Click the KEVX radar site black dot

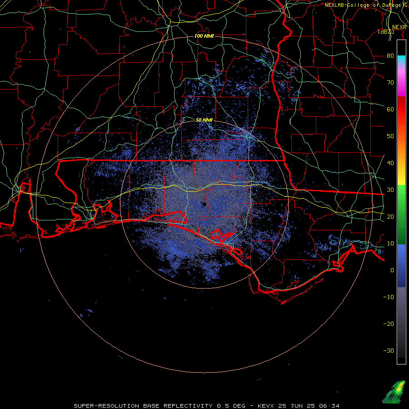[204, 204]
